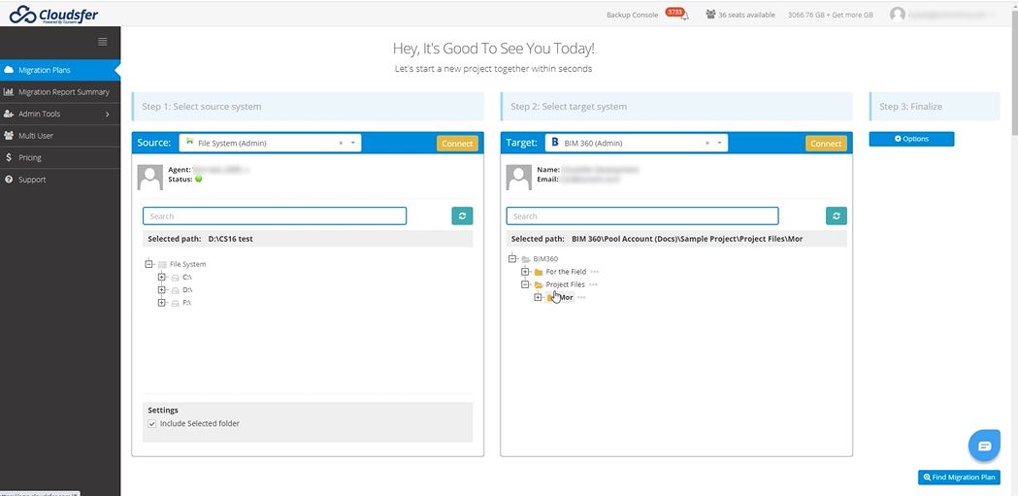Select the D:\ drive in tree
The height and width of the screenshot is (496, 1018).
coord(187,289)
